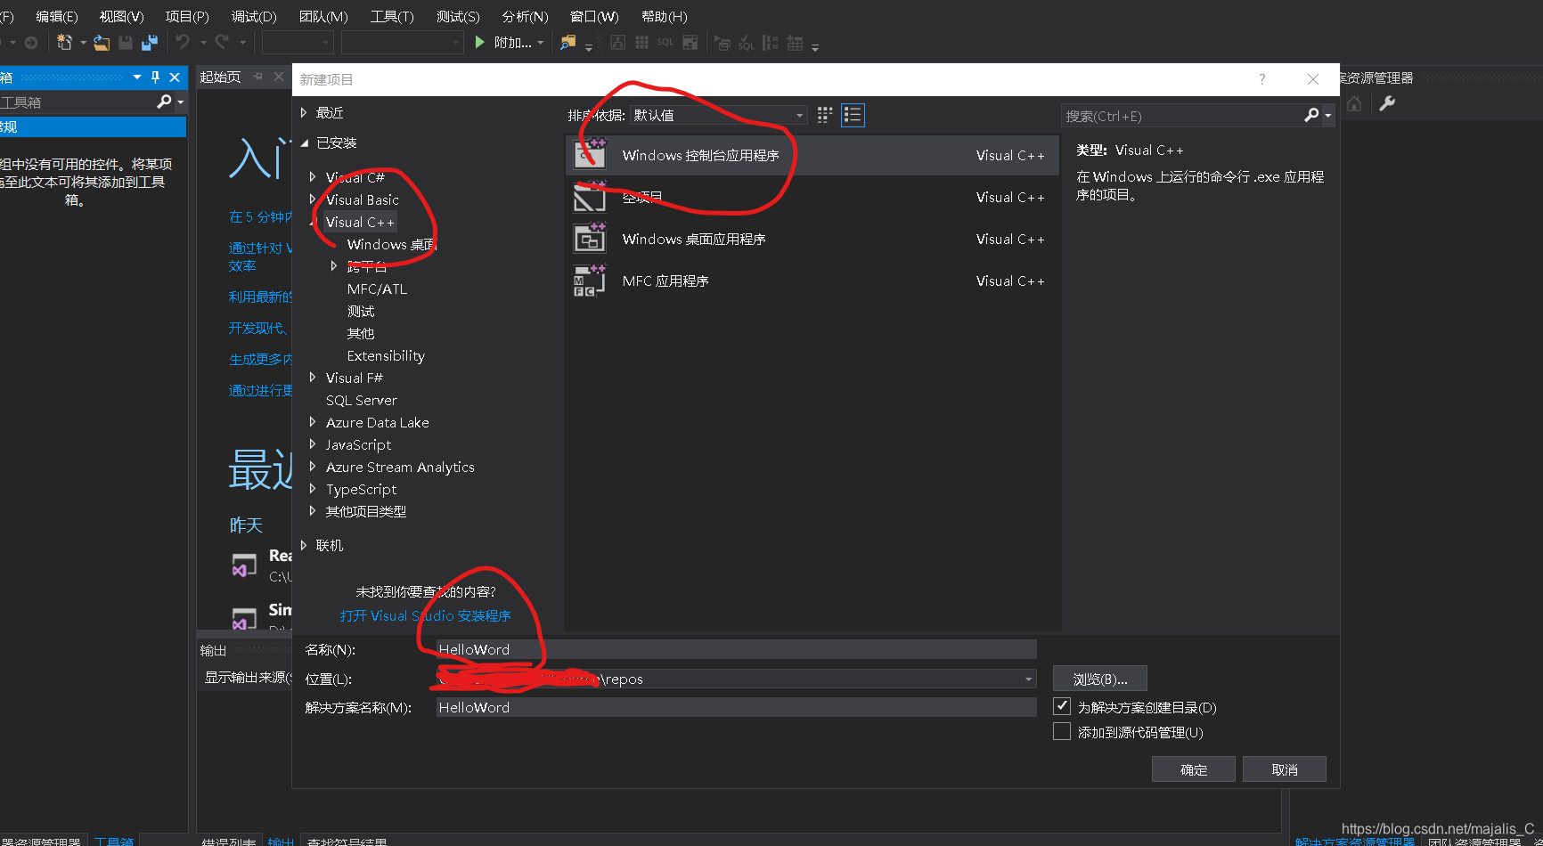Close the 起始页 tab
Screen dimensions: 1543x846
pyautogui.click(x=278, y=77)
